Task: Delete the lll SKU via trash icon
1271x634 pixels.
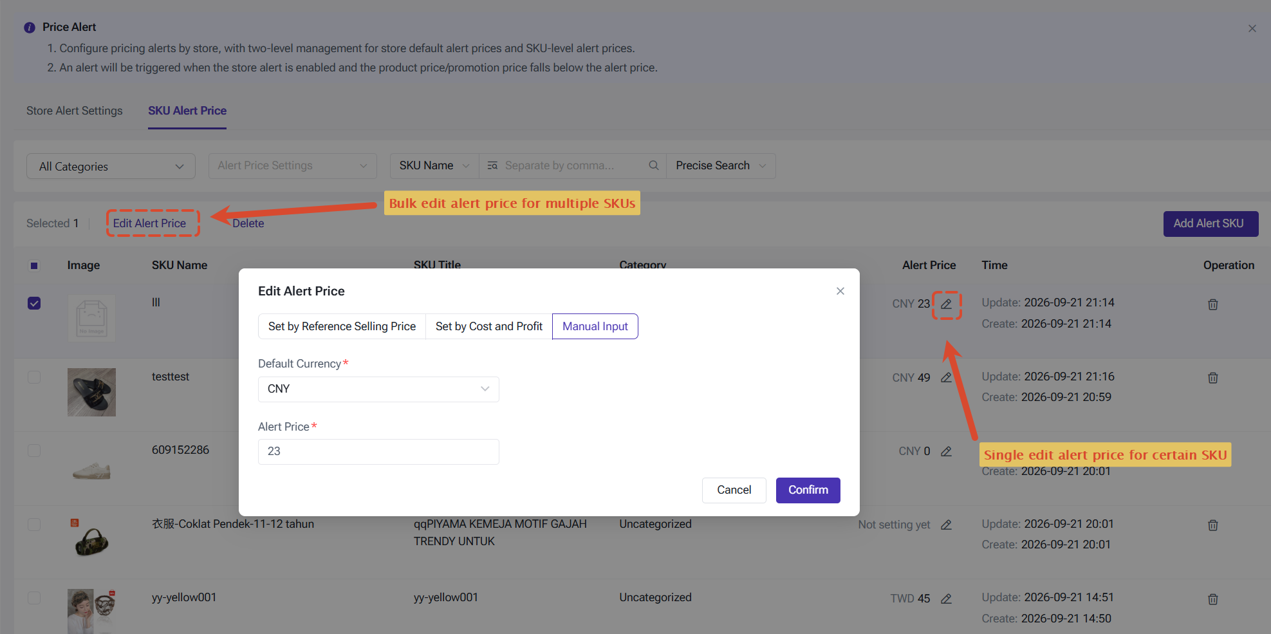Action: pyautogui.click(x=1213, y=304)
